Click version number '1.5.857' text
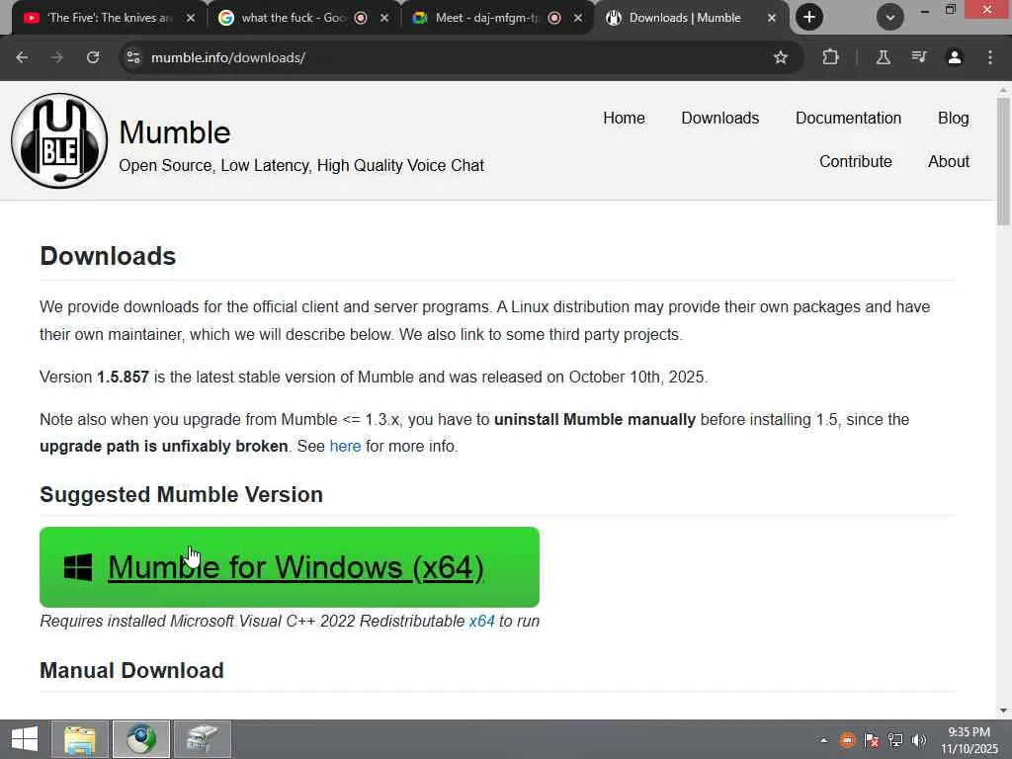This screenshot has width=1012, height=759. point(123,377)
